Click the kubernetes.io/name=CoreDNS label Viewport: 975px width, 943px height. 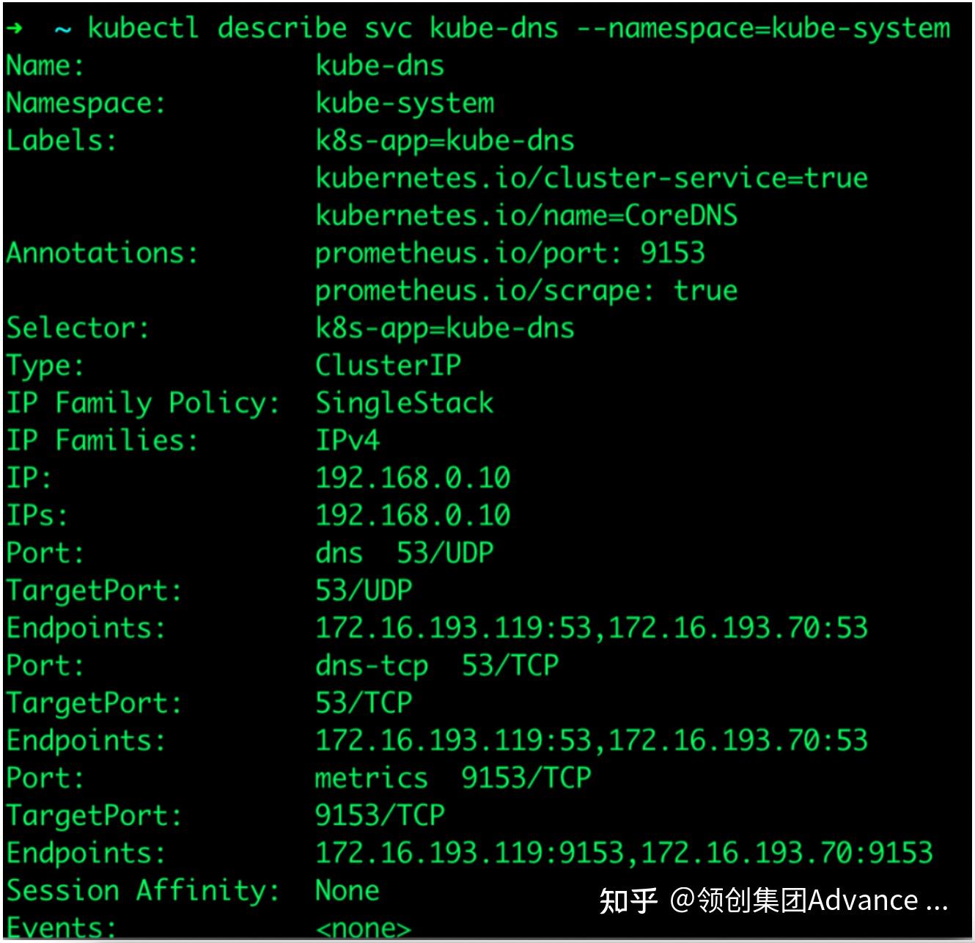[526, 216]
